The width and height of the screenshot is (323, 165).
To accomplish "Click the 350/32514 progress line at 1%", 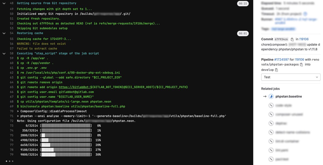I will coord(61,130).
